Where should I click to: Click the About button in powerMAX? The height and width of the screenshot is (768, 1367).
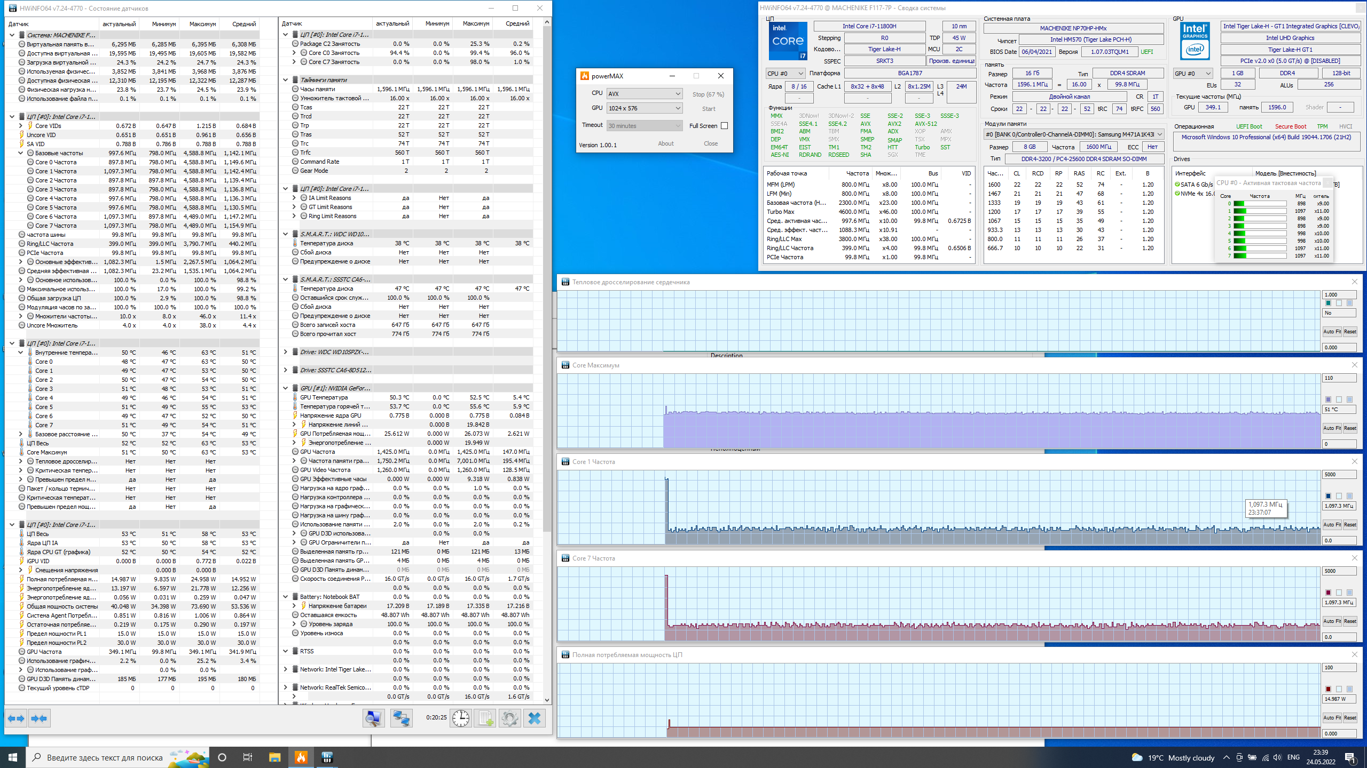pos(665,143)
